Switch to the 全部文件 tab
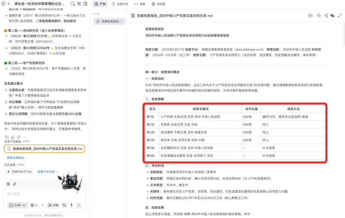The width and height of the screenshot is (345, 218). (x=120, y=4)
